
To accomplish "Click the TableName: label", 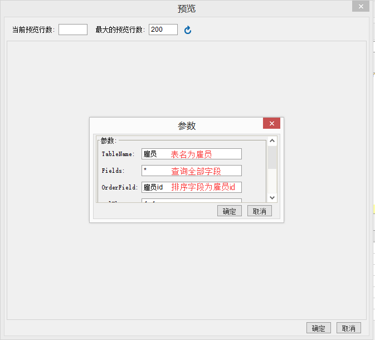I will (118, 154).
